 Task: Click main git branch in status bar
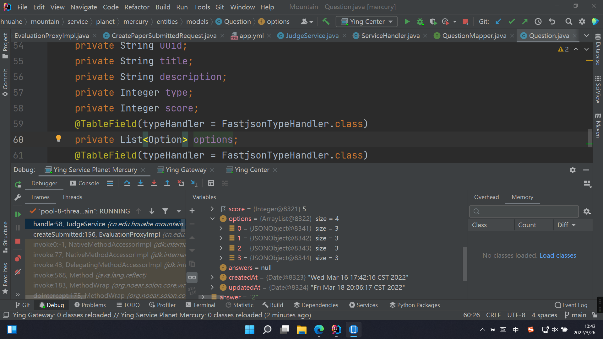(575, 315)
